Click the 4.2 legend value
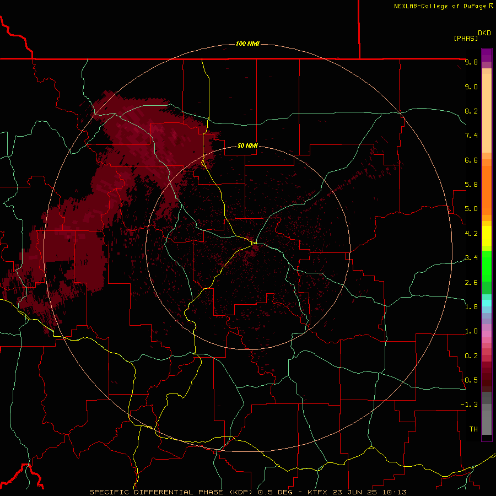The width and height of the screenshot is (496, 496). click(x=471, y=234)
